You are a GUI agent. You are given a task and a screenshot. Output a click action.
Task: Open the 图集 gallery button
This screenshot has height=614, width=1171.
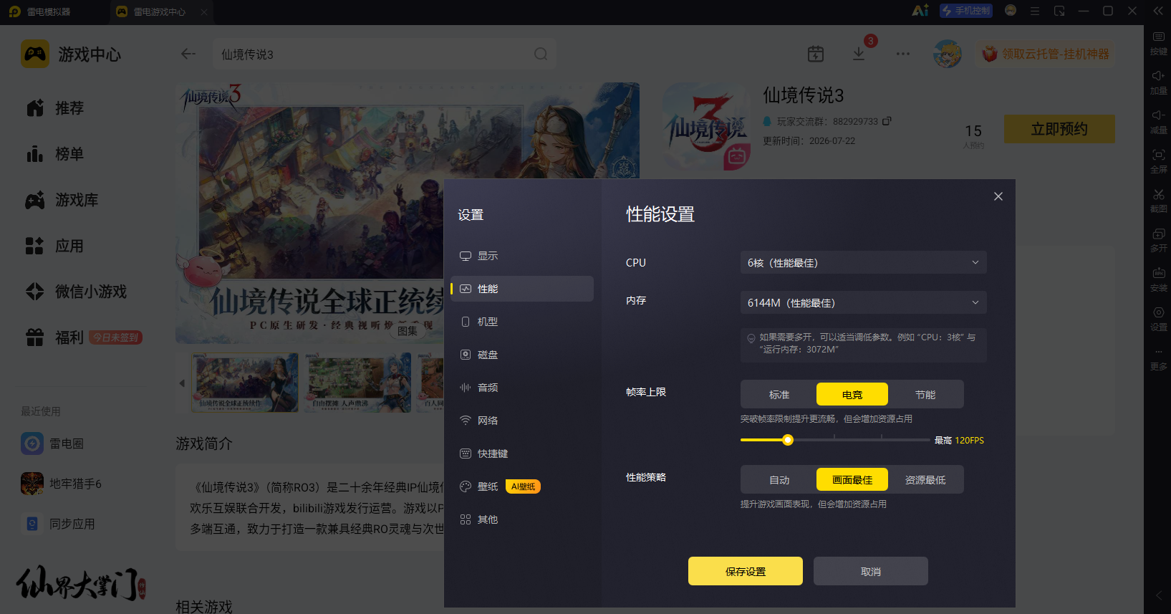[x=408, y=330]
